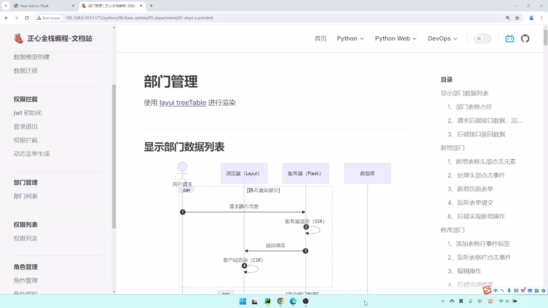
Task: Open the Python Web dropdown menu
Action: [395, 38]
